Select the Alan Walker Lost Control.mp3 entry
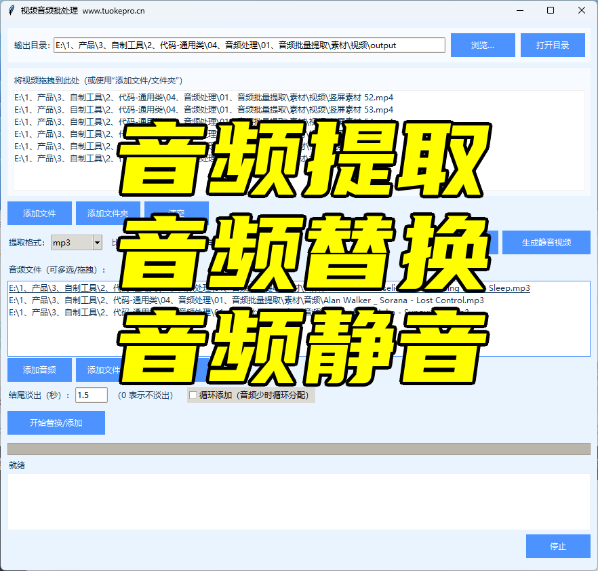Viewport: 598px width, 571px height. click(246, 300)
